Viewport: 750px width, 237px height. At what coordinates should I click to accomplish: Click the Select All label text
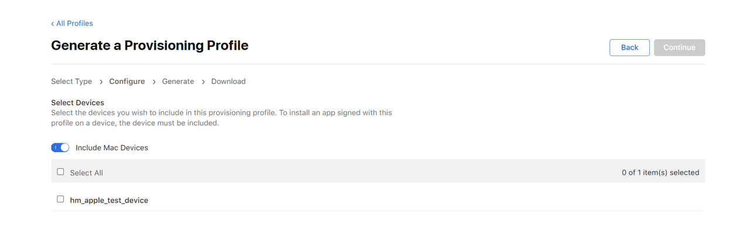pyautogui.click(x=87, y=173)
